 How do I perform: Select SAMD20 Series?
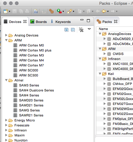point(31,100)
